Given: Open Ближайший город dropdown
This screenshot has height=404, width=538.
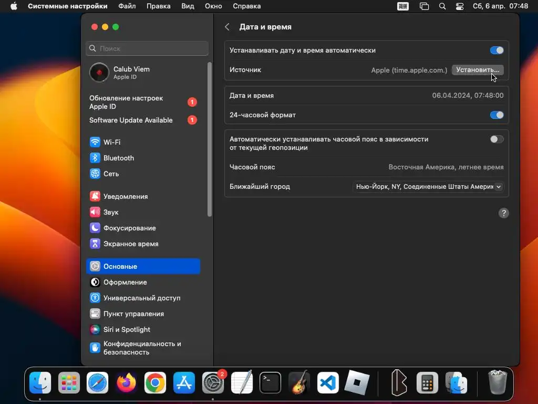Looking at the screenshot, I should point(428,187).
